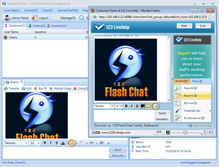Open the Tahoma font dropdown in operator panel
The image size is (219, 167).
pyautogui.click(x=26, y=143)
